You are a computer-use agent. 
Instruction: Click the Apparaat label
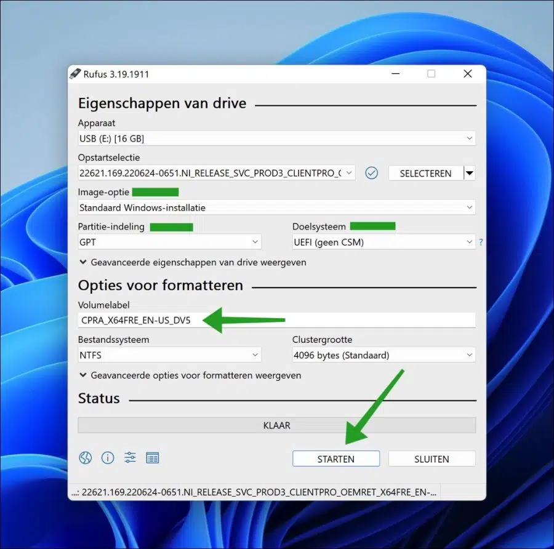tap(97, 123)
